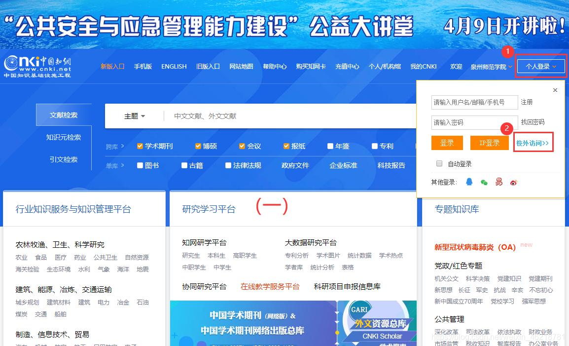Viewport: 569px width, 346px height.
Task: Select the 知识元检索 tab
Action: point(64,137)
